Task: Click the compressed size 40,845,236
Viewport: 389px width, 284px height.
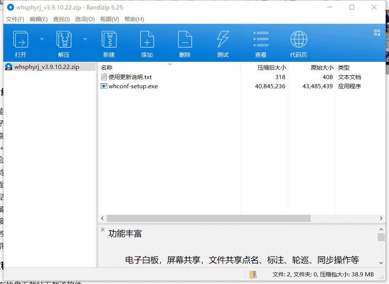Action: 270,86
